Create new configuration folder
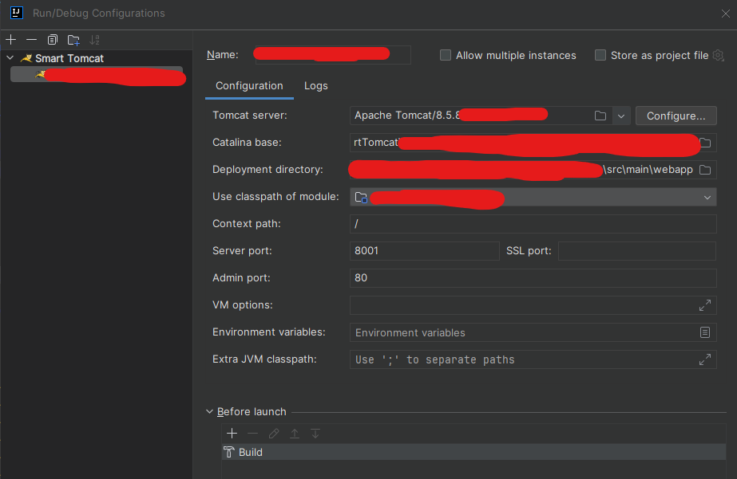 click(73, 40)
